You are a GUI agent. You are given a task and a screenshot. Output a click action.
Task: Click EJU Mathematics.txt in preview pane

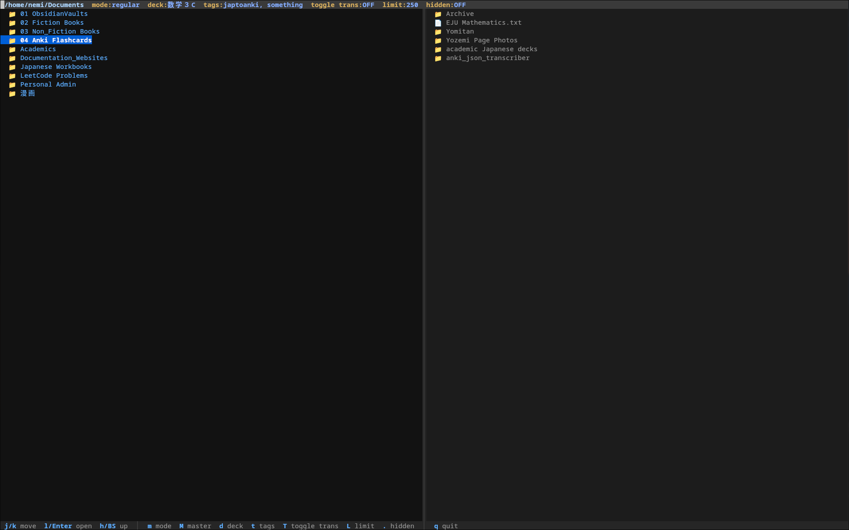(x=484, y=23)
